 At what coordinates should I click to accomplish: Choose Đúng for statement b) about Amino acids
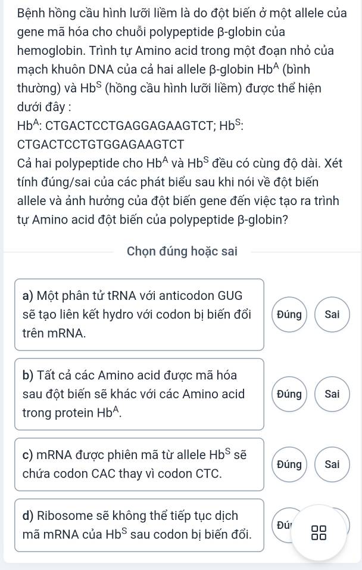point(288,394)
